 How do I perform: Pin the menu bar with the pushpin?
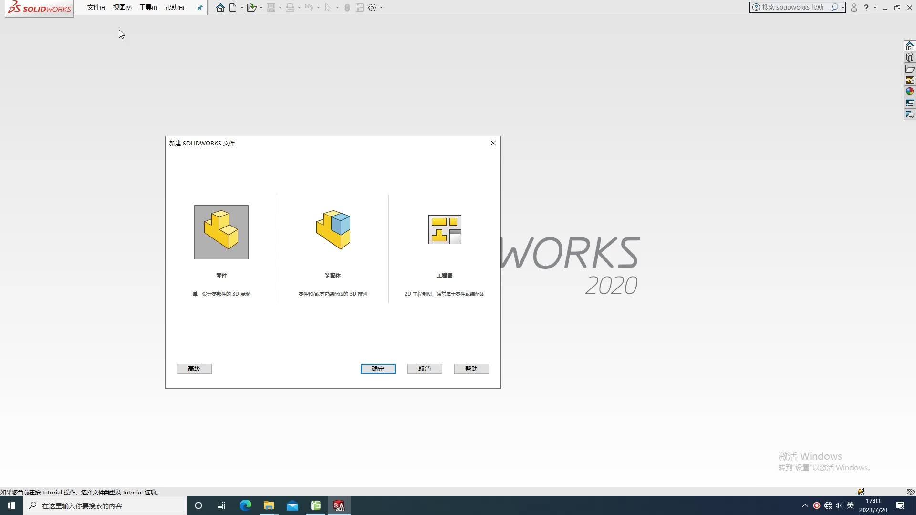pyautogui.click(x=200, y=8)
